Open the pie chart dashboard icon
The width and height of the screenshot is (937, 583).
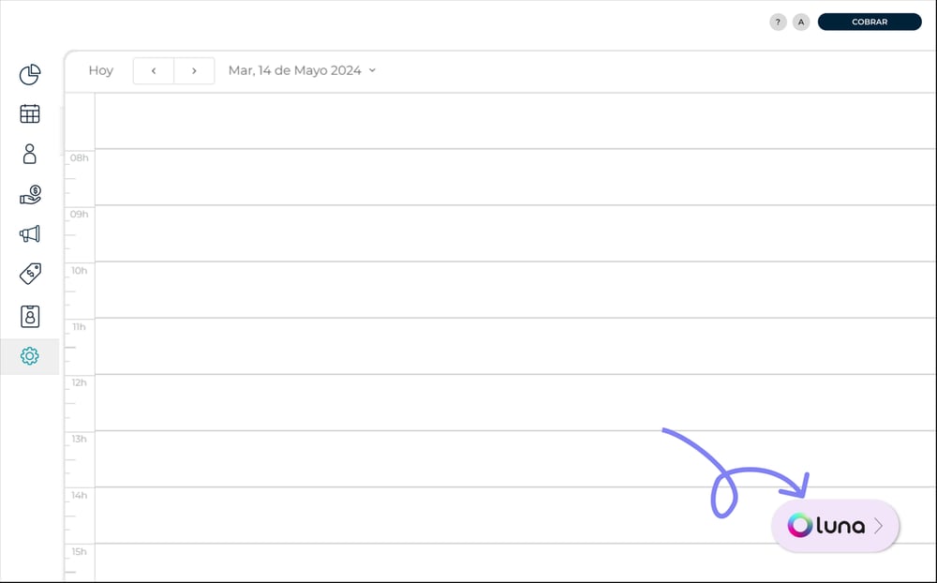[30, 75]
